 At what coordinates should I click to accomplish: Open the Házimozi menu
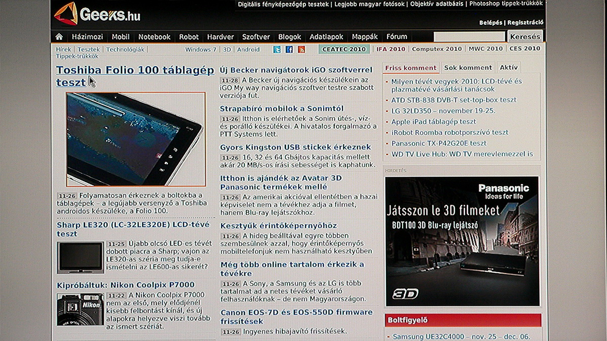[88, 37]
